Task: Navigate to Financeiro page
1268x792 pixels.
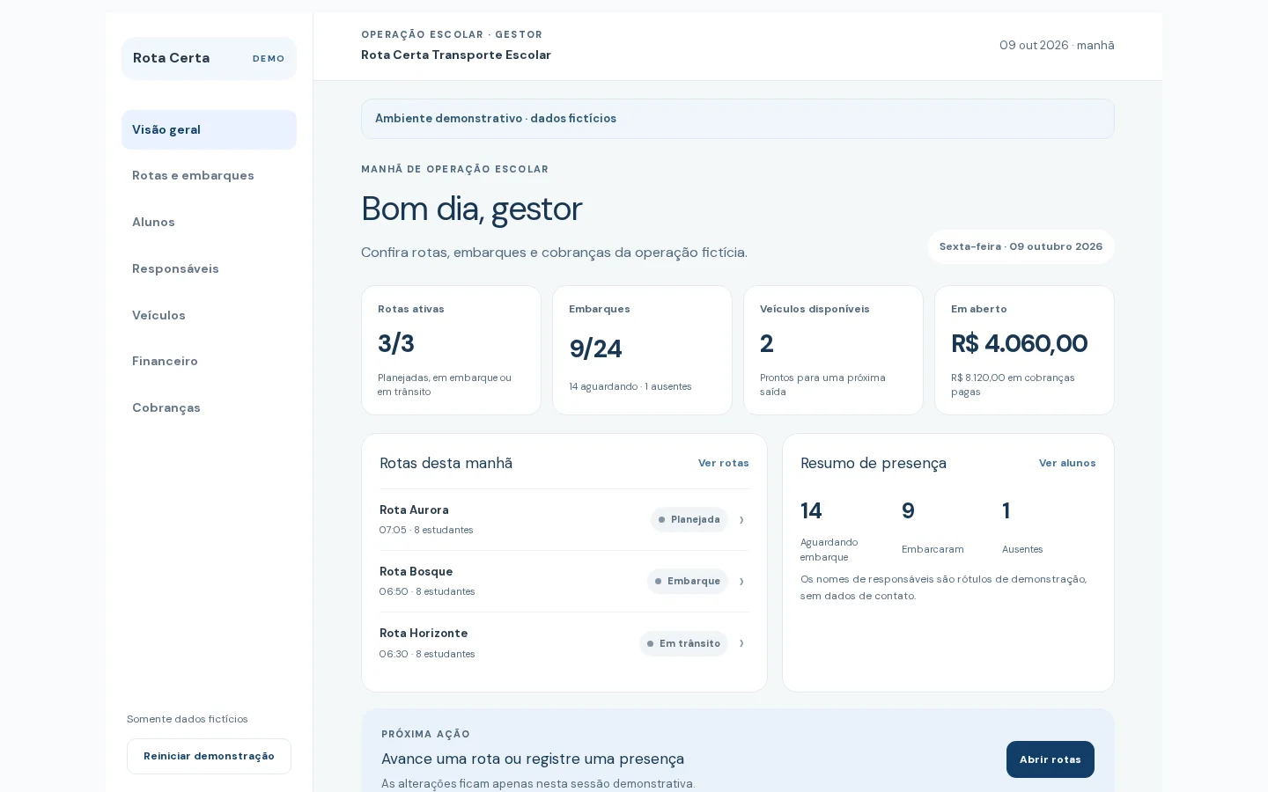Action: click(x=209, y=362)
